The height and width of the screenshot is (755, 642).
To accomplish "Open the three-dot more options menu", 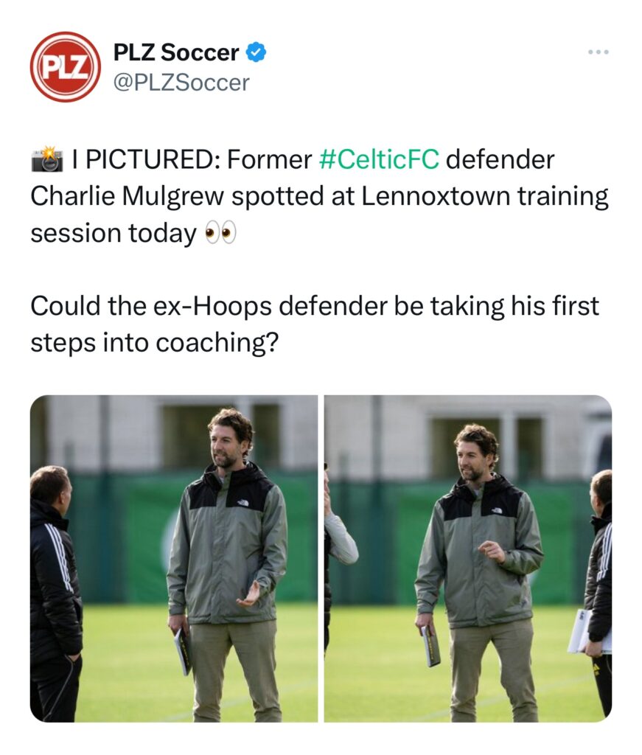I will 599,52.
